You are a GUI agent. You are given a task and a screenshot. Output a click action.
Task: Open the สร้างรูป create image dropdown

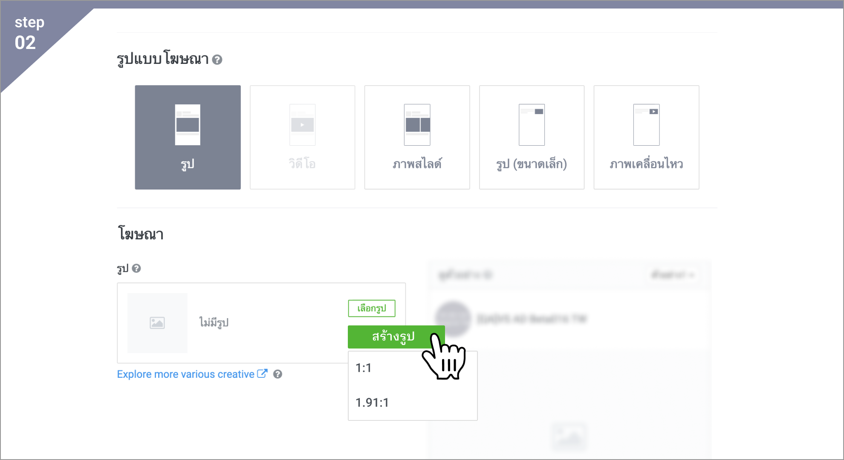pyautogui.click(x=396, y=337)
